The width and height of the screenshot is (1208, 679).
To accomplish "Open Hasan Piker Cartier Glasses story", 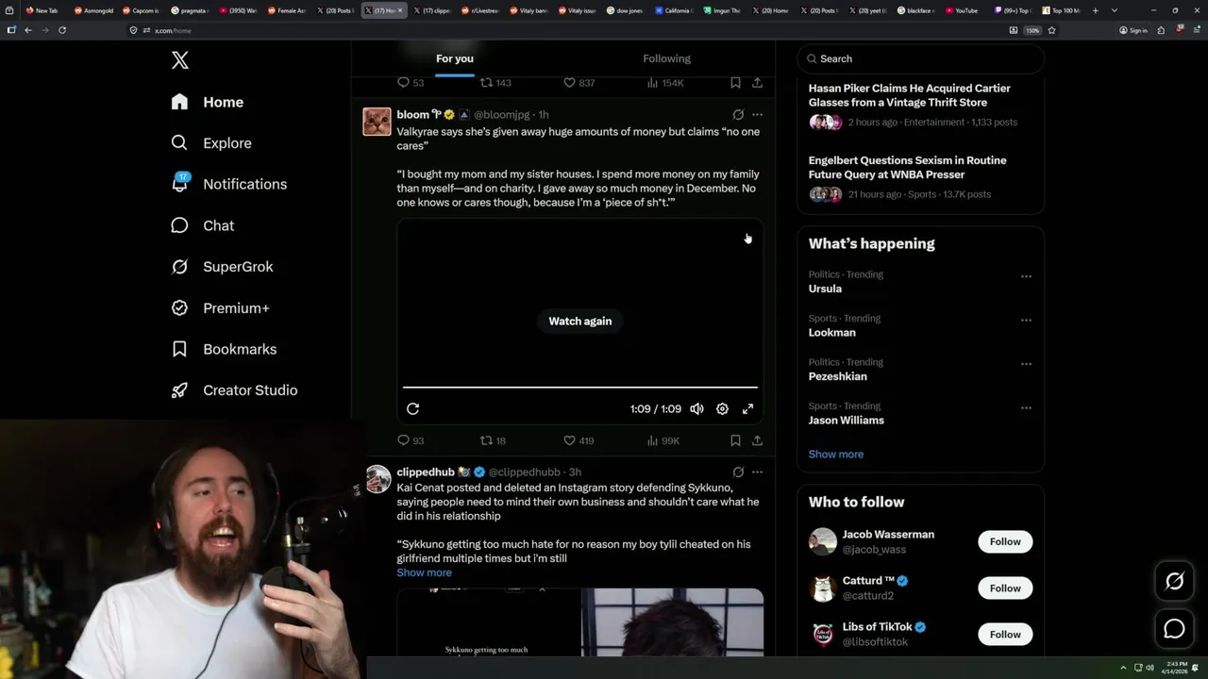I will coord(920,104).
